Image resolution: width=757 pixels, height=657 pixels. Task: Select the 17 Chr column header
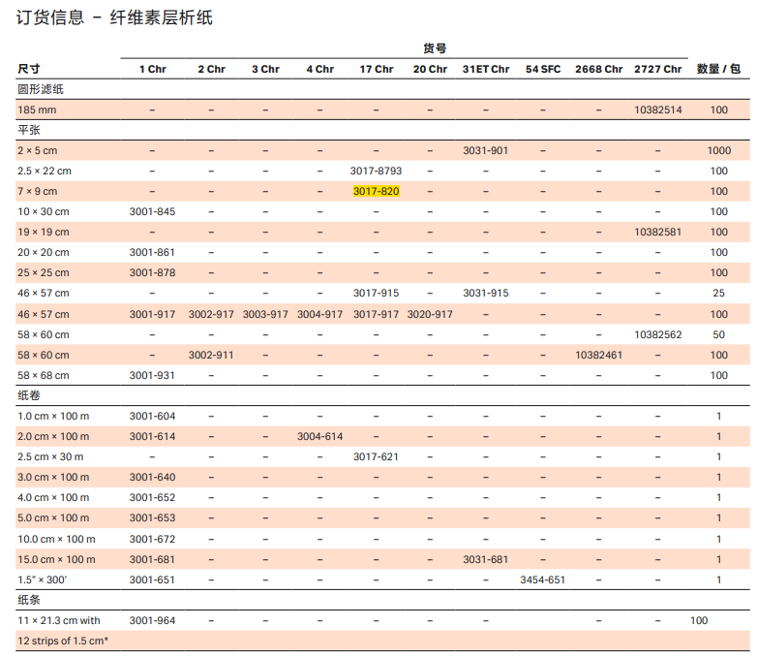[376, 69]
